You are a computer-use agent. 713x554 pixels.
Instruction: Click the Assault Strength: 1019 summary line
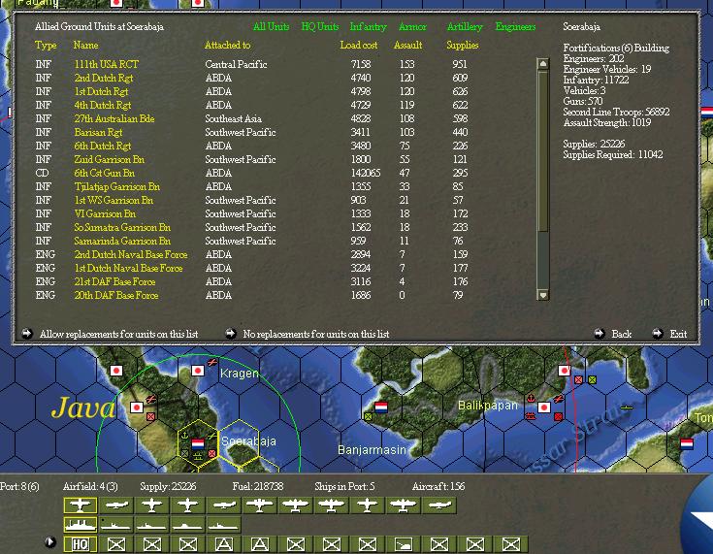(x=607, y=122)
